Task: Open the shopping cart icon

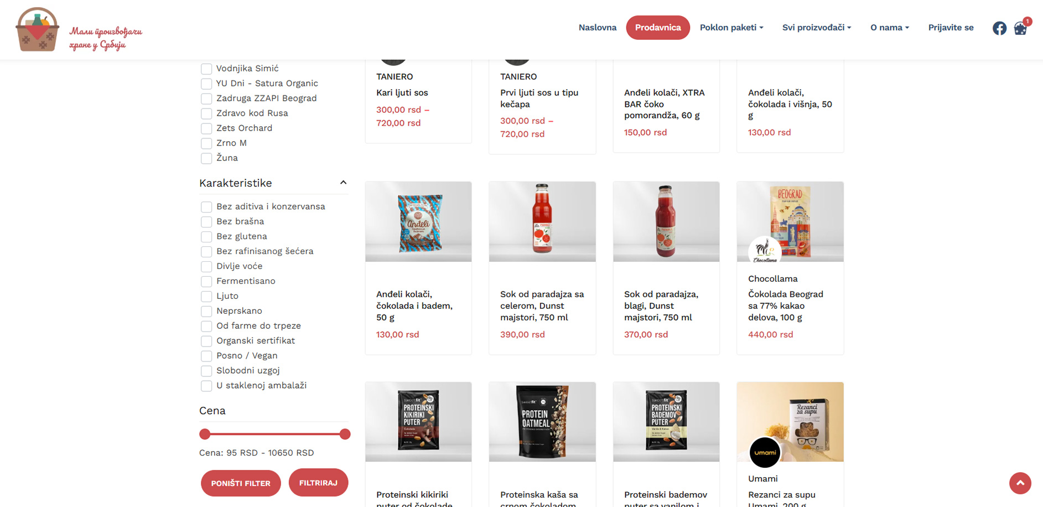Action: pyautogui.click(x=1020, y=28)
